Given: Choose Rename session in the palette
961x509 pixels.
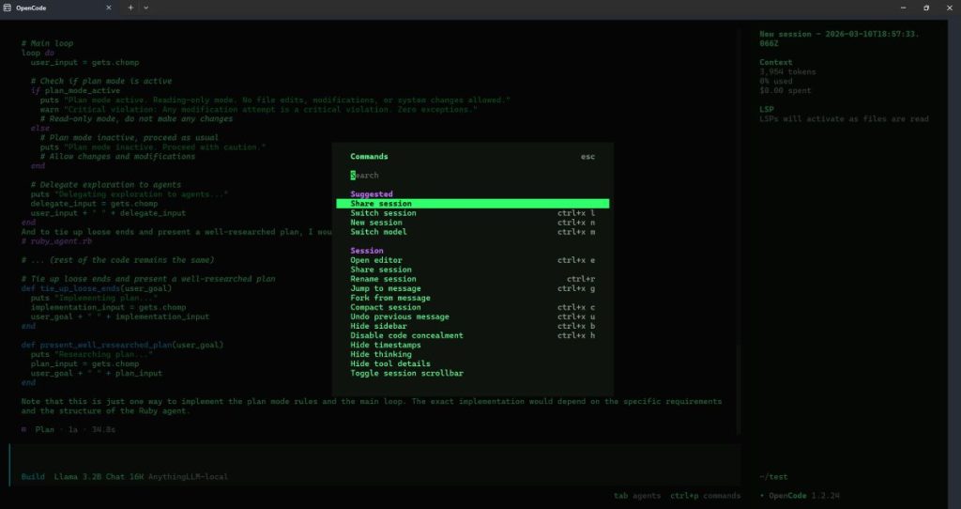Looking at the screenshot, I should point(383,279).
